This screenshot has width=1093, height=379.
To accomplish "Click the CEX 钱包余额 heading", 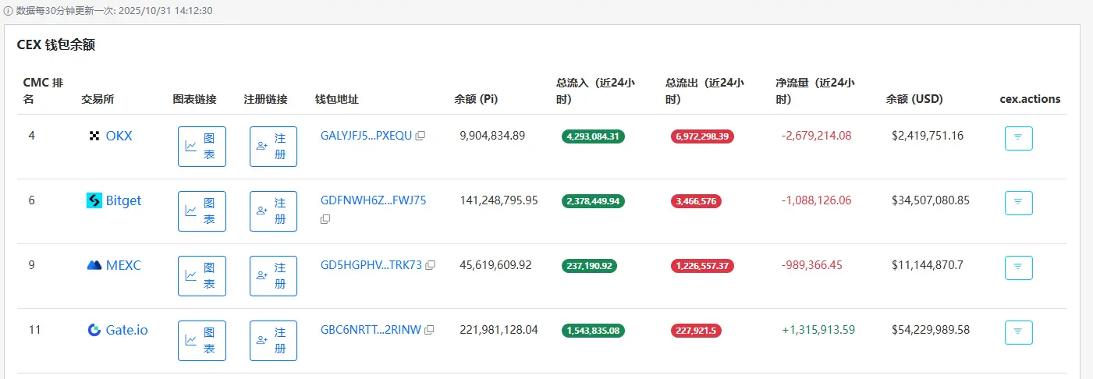I will (x=56, y=44).
